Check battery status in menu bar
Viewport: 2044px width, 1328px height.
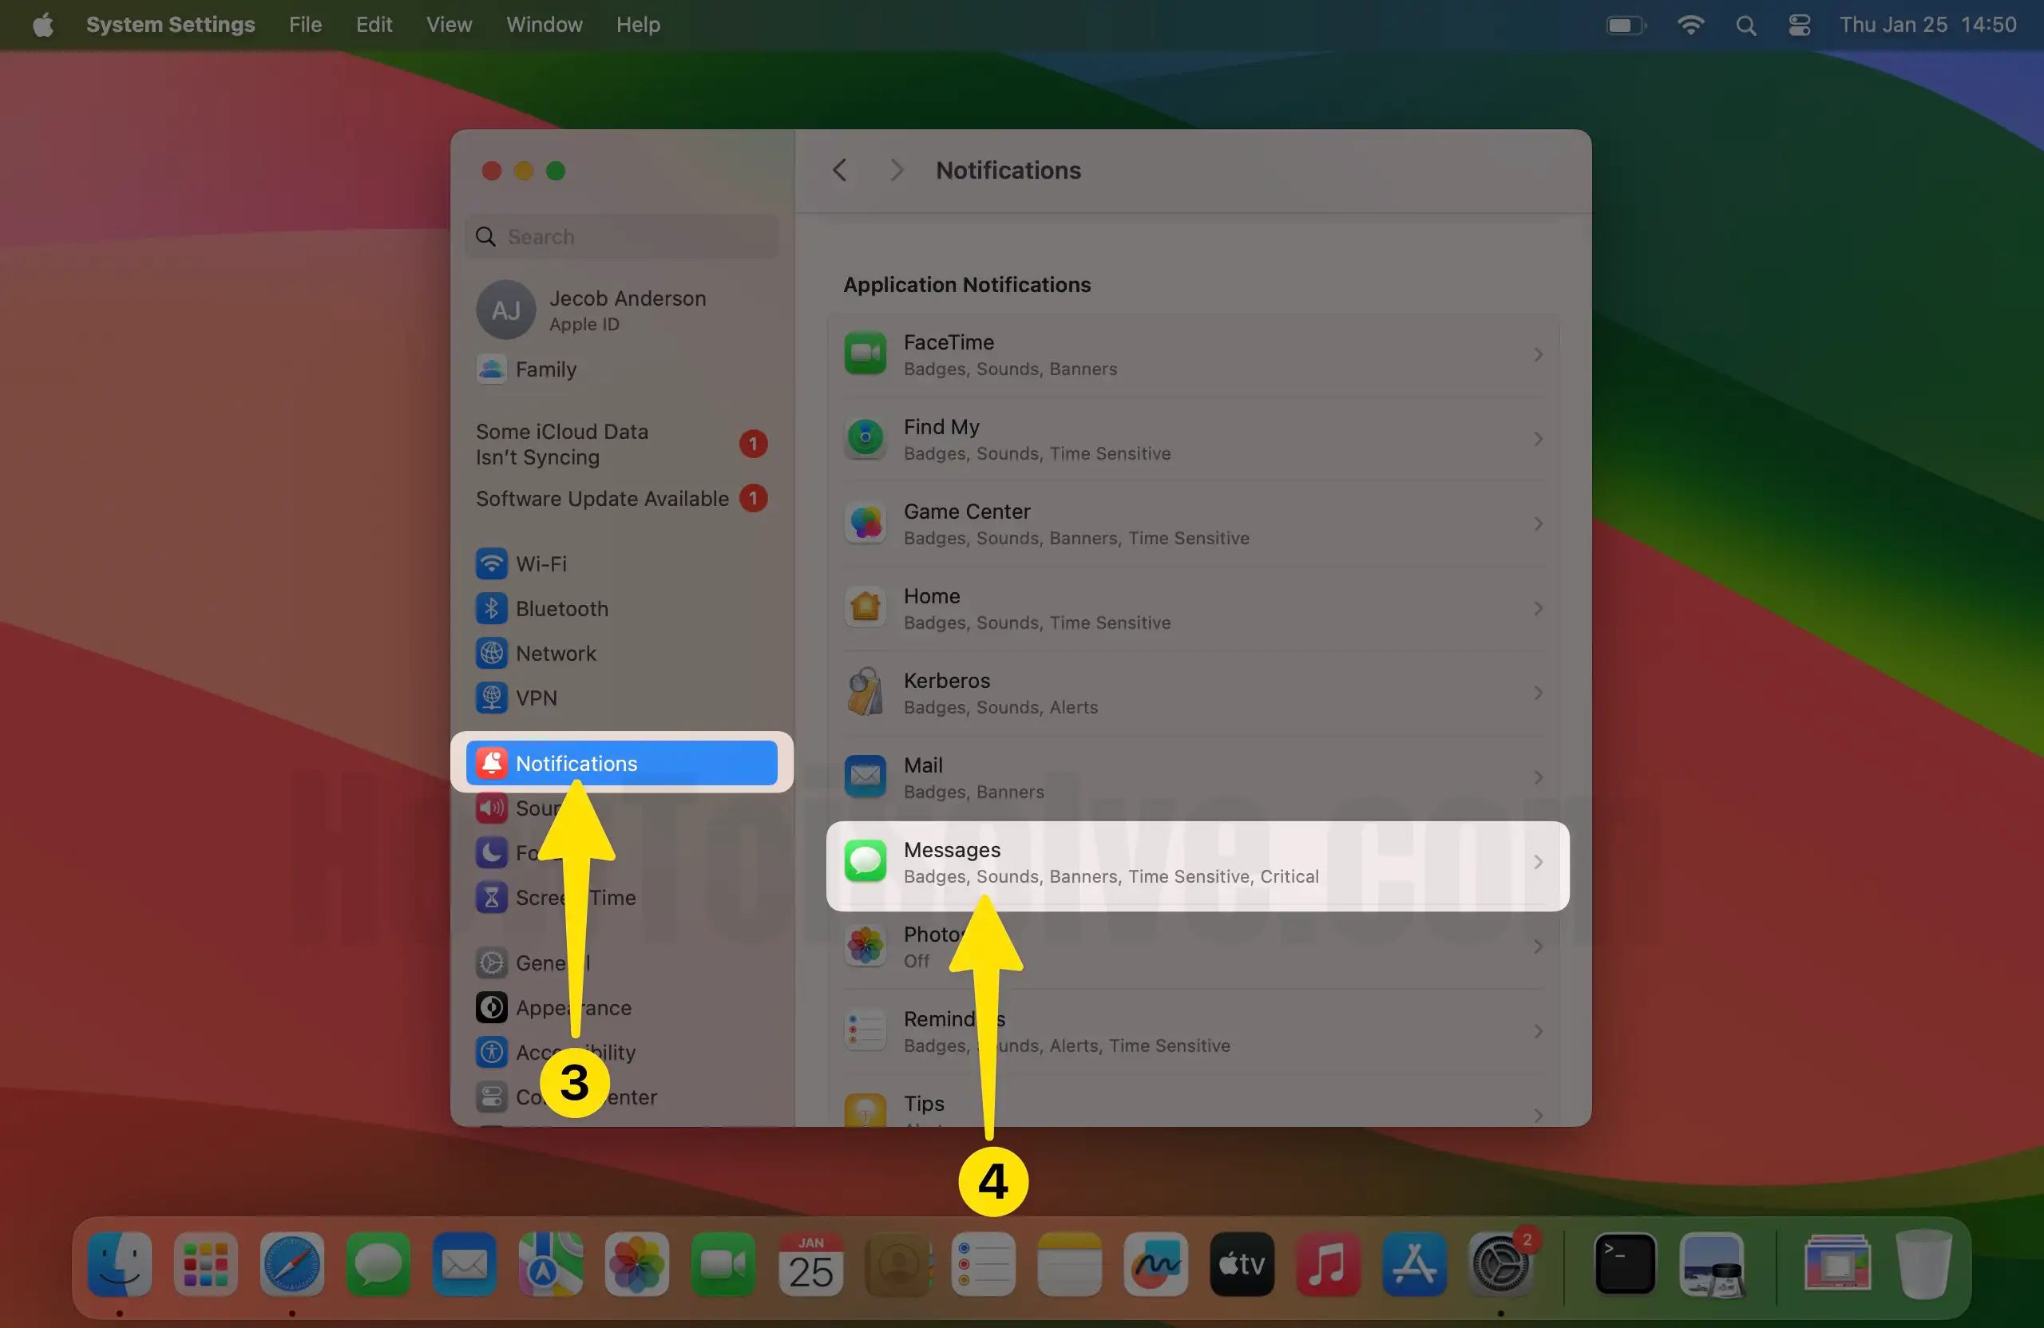pyautogui.click(x=1626, y=25)
